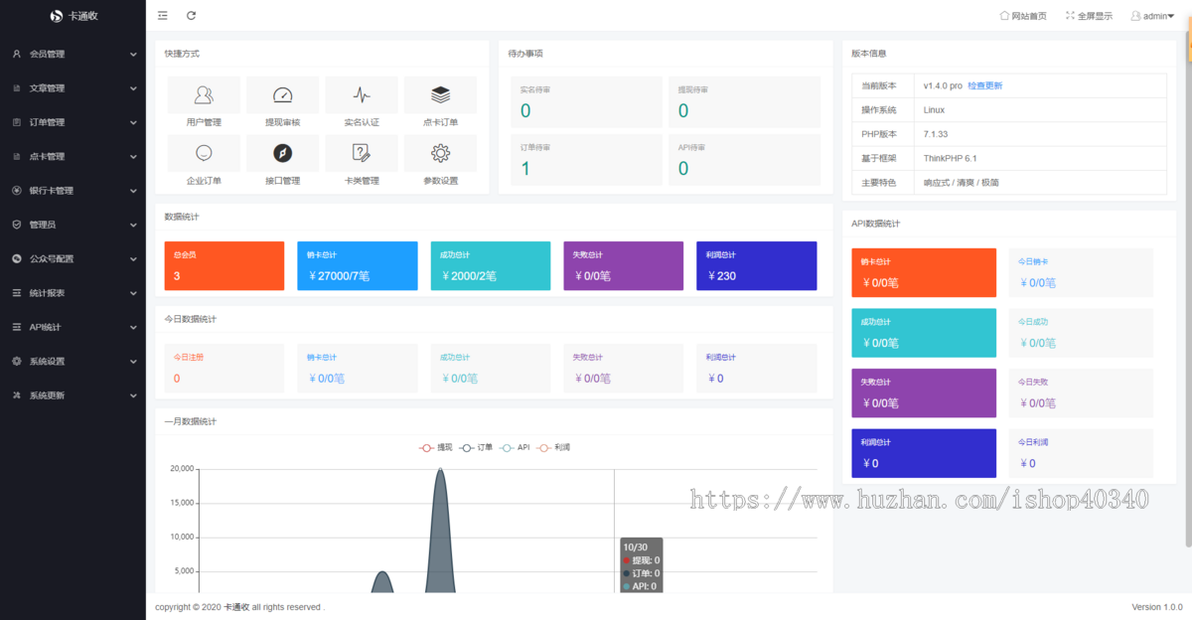Click the blue 销卡总计 ￥27000/7笔 card
This screenshot has width=1192, height=620.
pyautogui.click(x=358, y=266)
